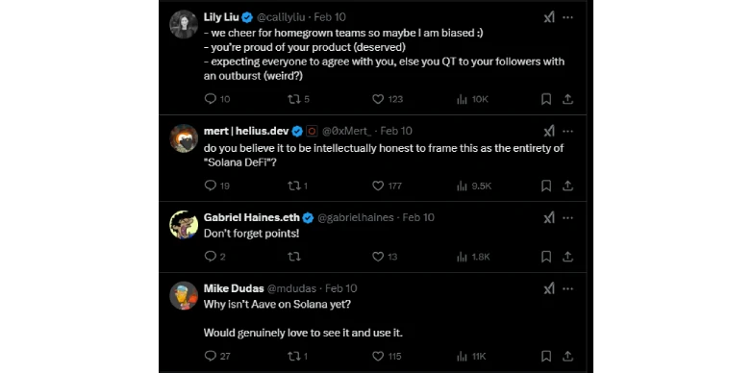Image resolution: width=753 pixels, height=373 pixels.
Task: Expand more menu on Gabriel Haines's tweet
Action: point(567,217)
